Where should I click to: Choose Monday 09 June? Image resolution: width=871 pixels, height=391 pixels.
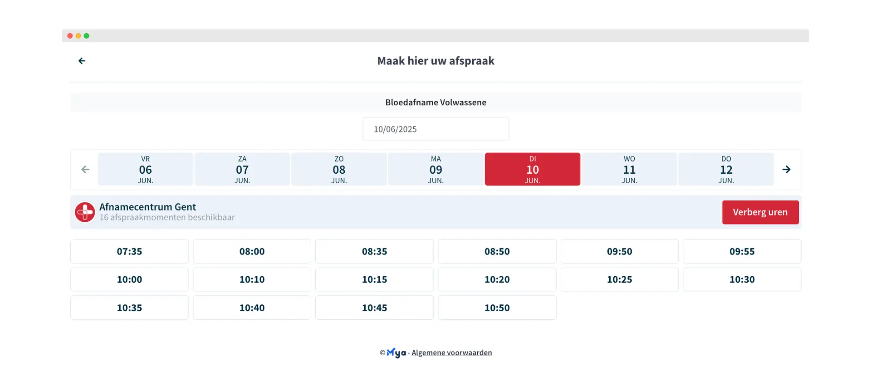[x=436, y=169]
